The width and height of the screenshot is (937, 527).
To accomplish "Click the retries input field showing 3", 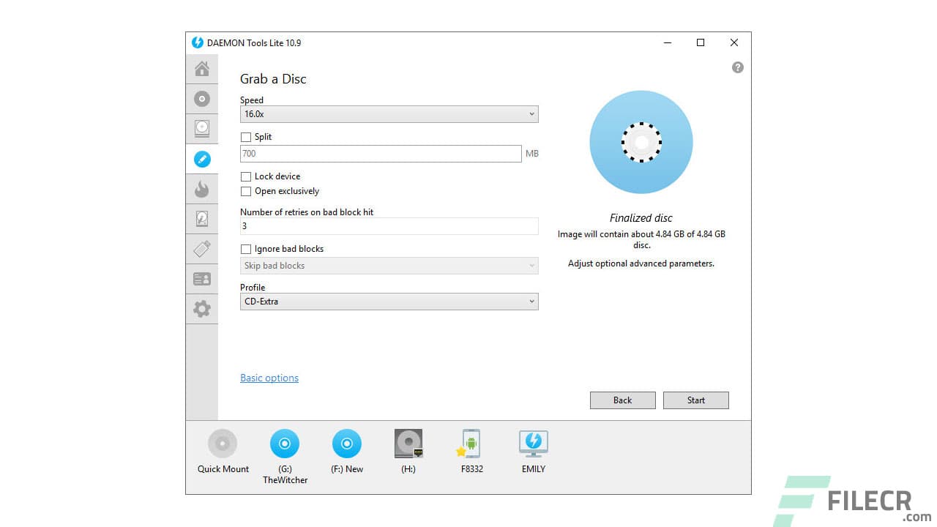I will [389, 226].
